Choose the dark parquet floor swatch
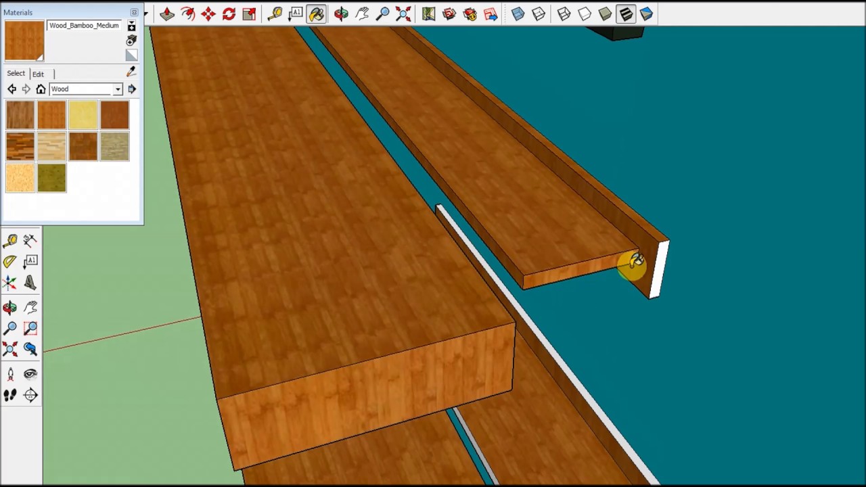This screenshot has width=866, height=487. point(20,147)
